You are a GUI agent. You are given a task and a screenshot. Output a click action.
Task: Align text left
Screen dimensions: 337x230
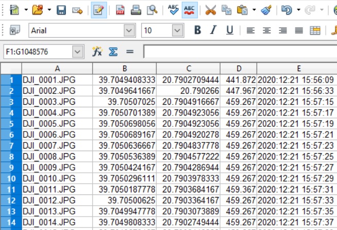coord(250,30)
